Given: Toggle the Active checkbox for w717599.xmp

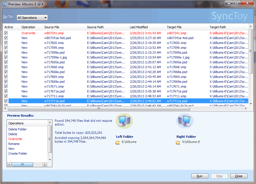Looking at the screenshot, I should pos(6,48).
